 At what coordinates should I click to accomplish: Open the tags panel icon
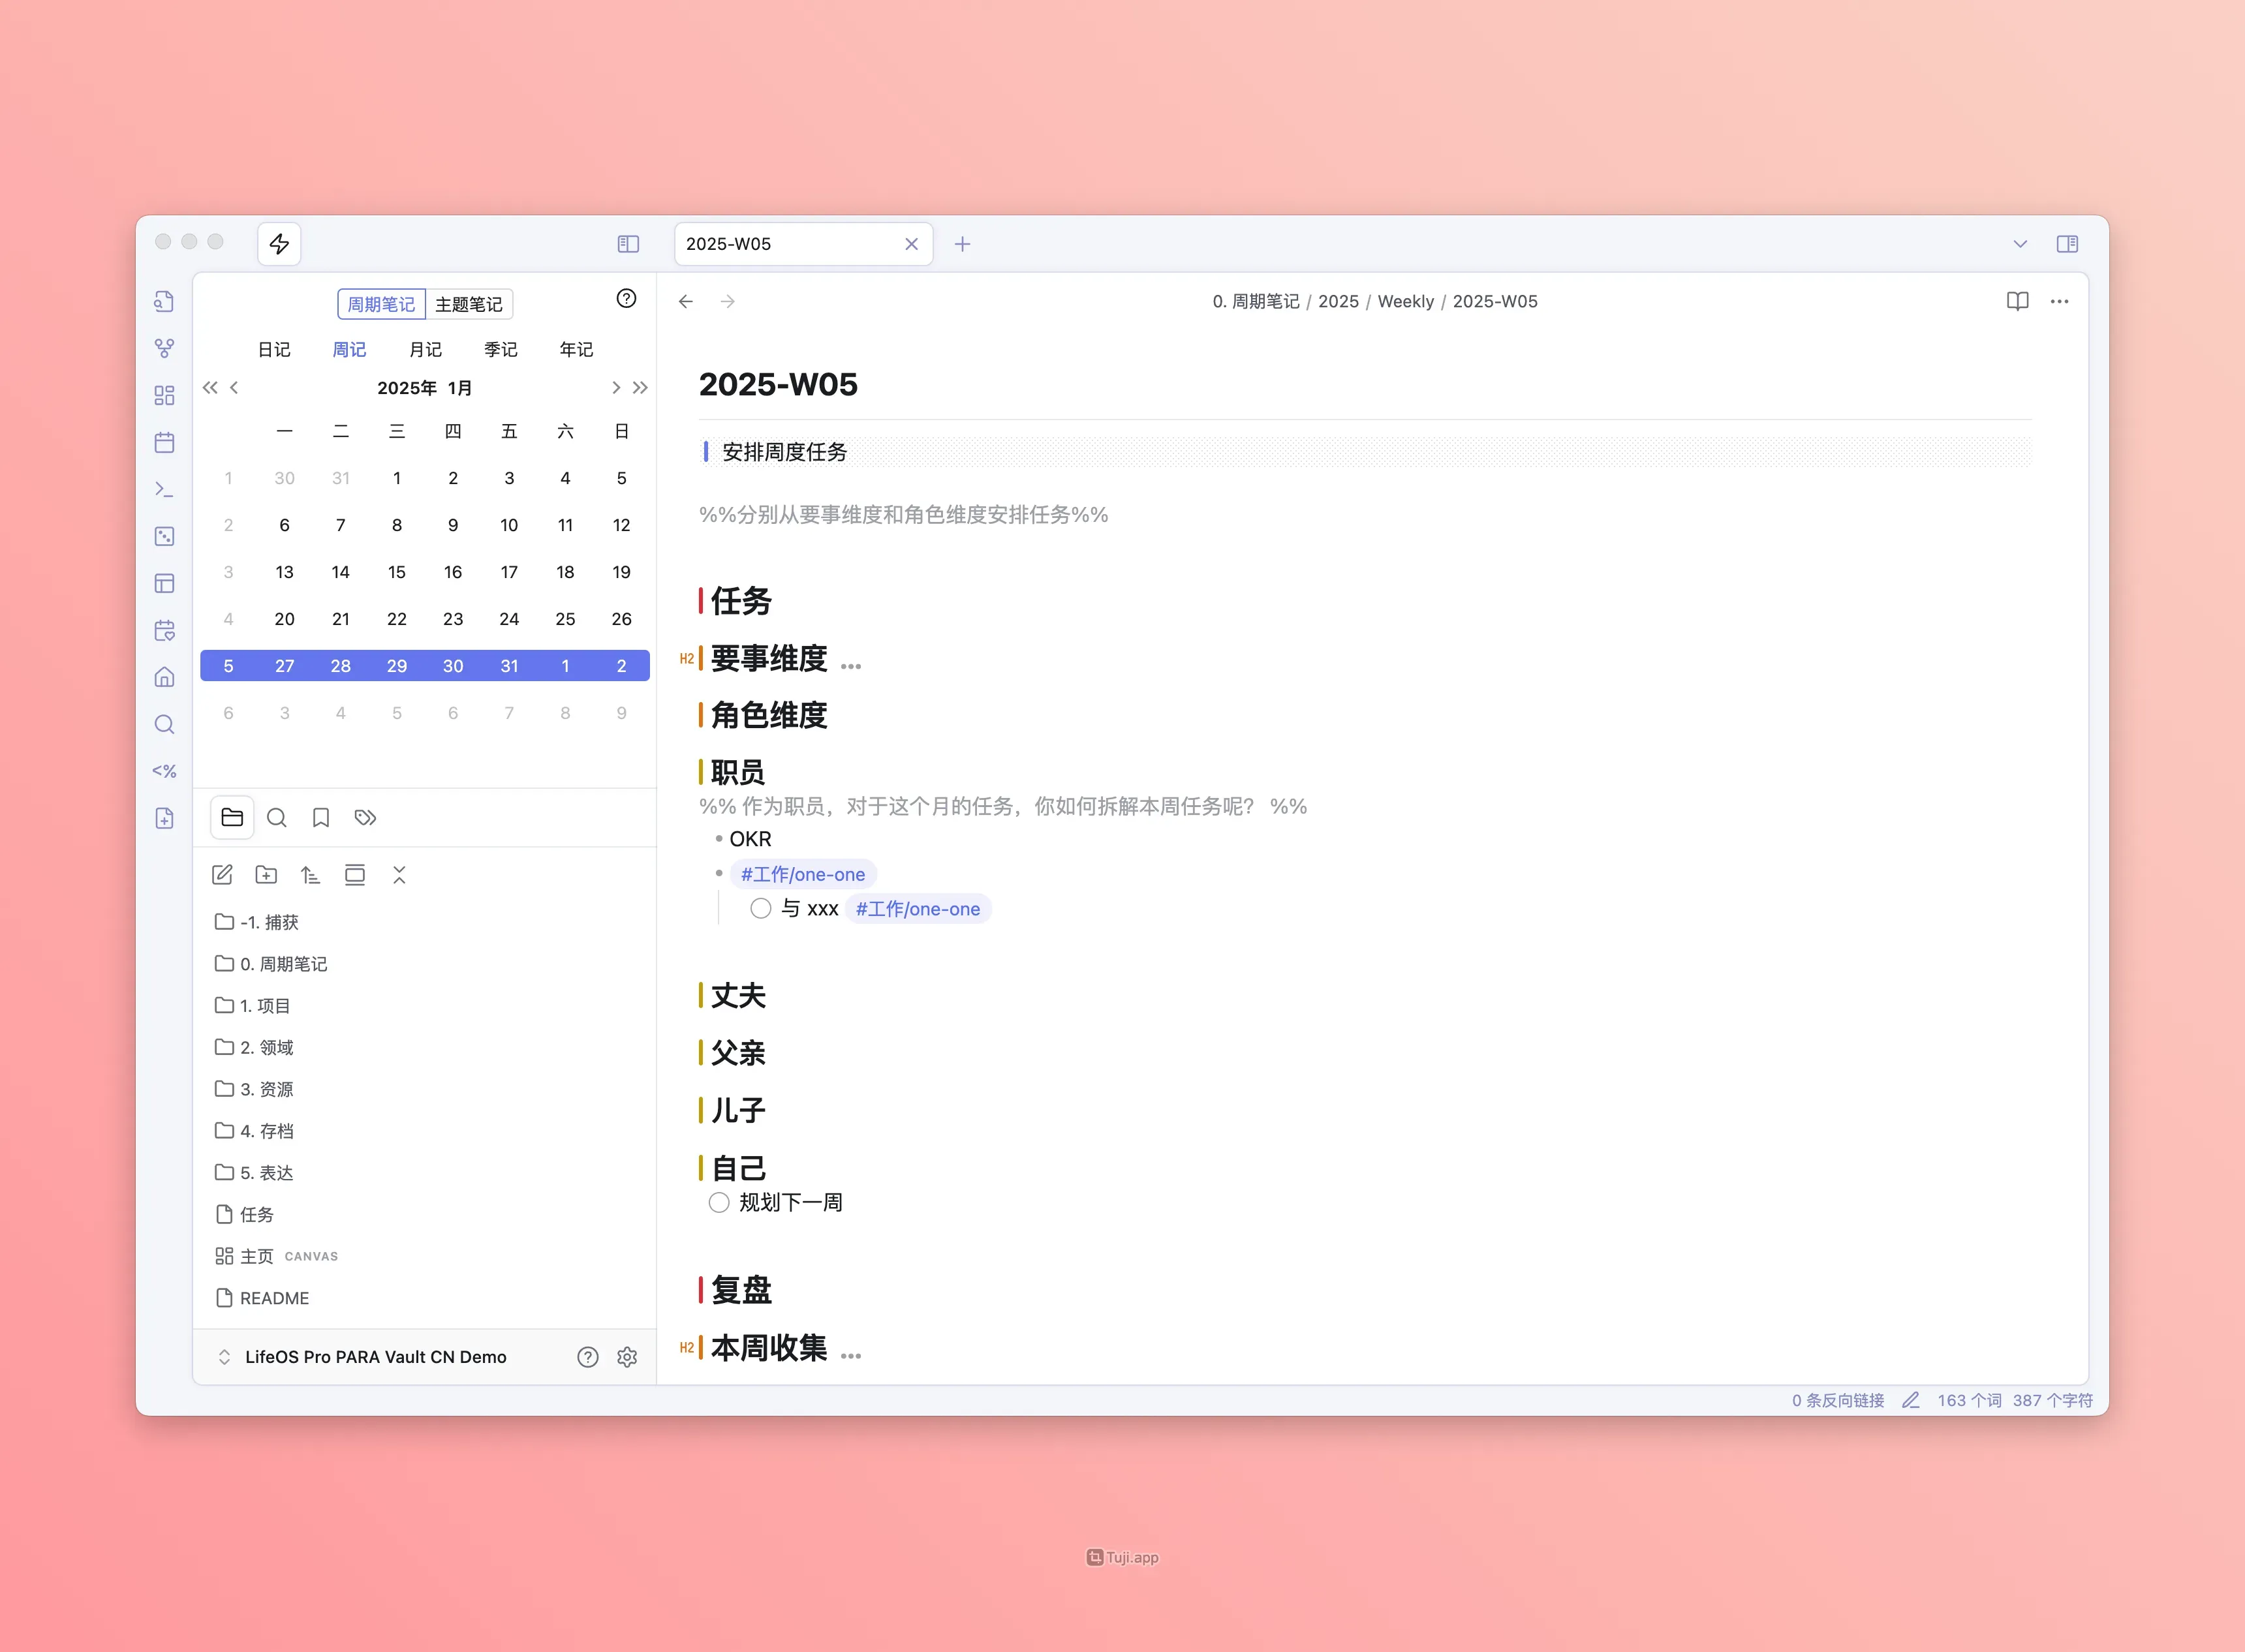click(365, 818)
